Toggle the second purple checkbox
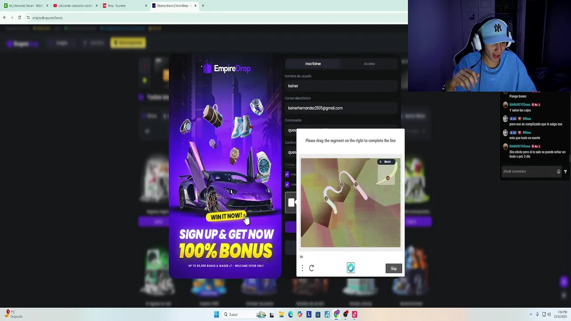Screen dimensions: 571x321 [x=287, y=184]
